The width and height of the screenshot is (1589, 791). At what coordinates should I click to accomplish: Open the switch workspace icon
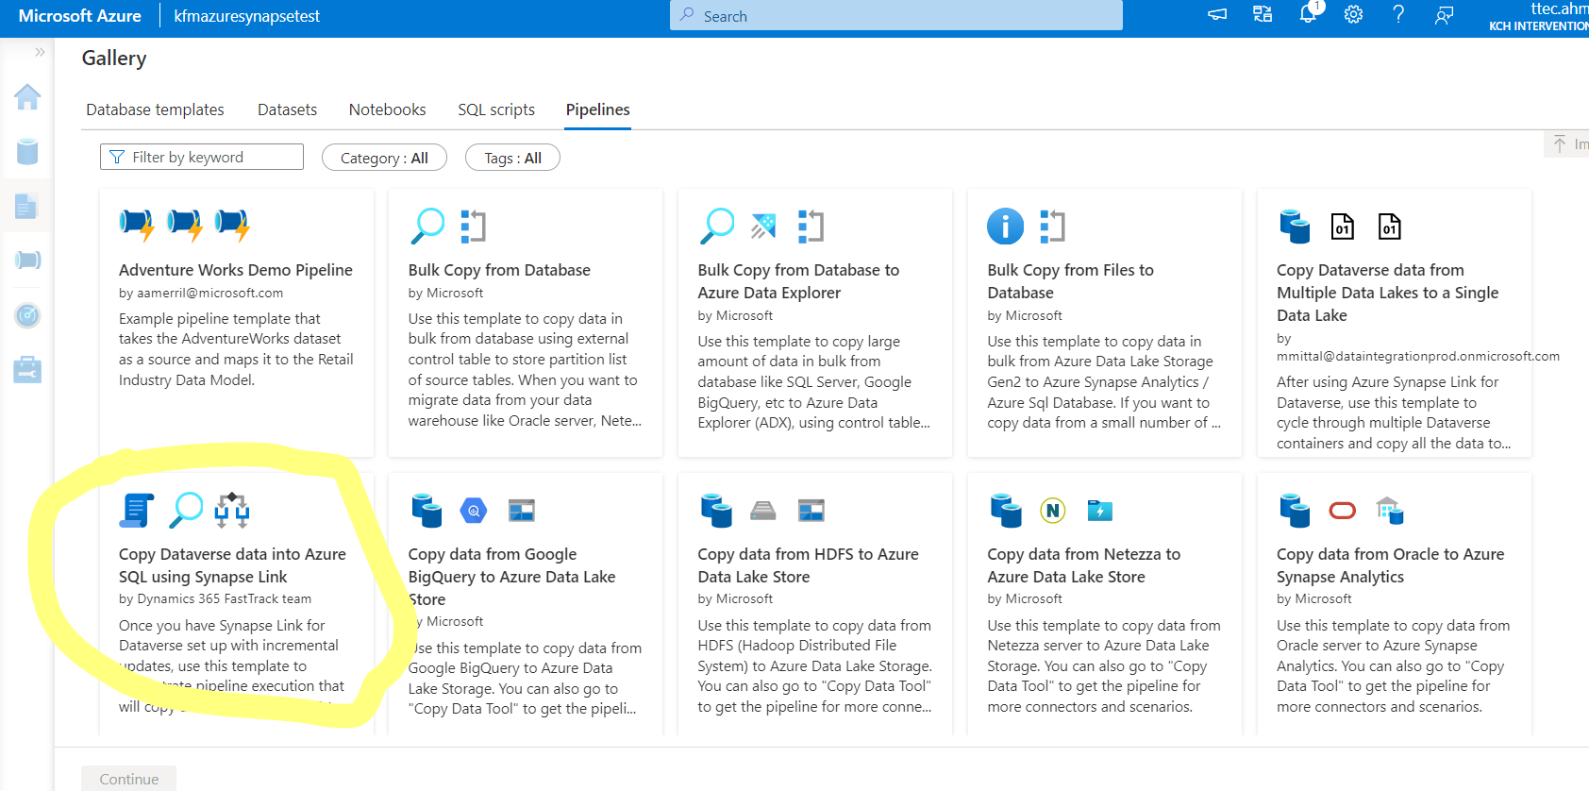click(1263, 14)
